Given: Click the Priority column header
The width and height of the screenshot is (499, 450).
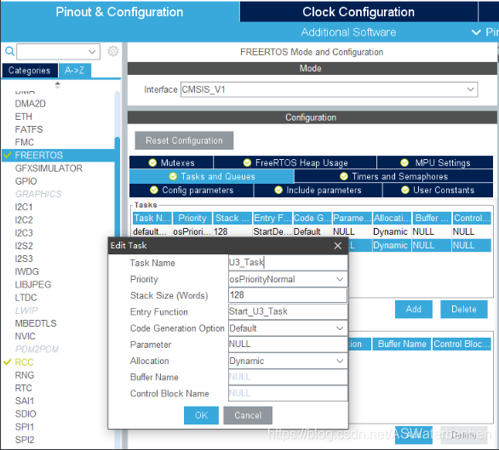Looking at the screenshot, I should coord(192,218).
